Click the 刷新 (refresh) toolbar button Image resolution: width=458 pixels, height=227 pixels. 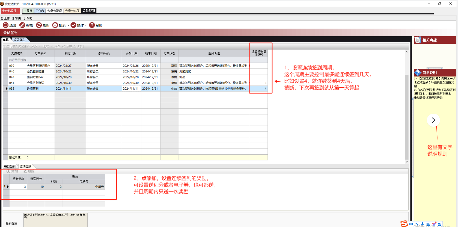(x=43, y=25)
